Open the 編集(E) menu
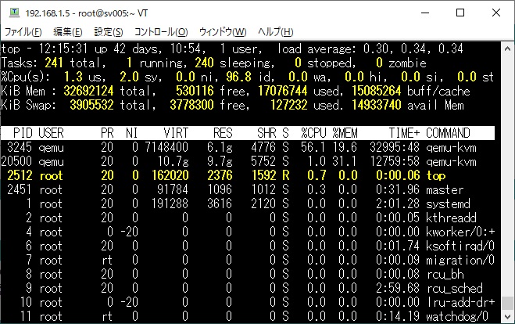The height and width of the screenshot is (324, 515). click(x=68, y=32)
